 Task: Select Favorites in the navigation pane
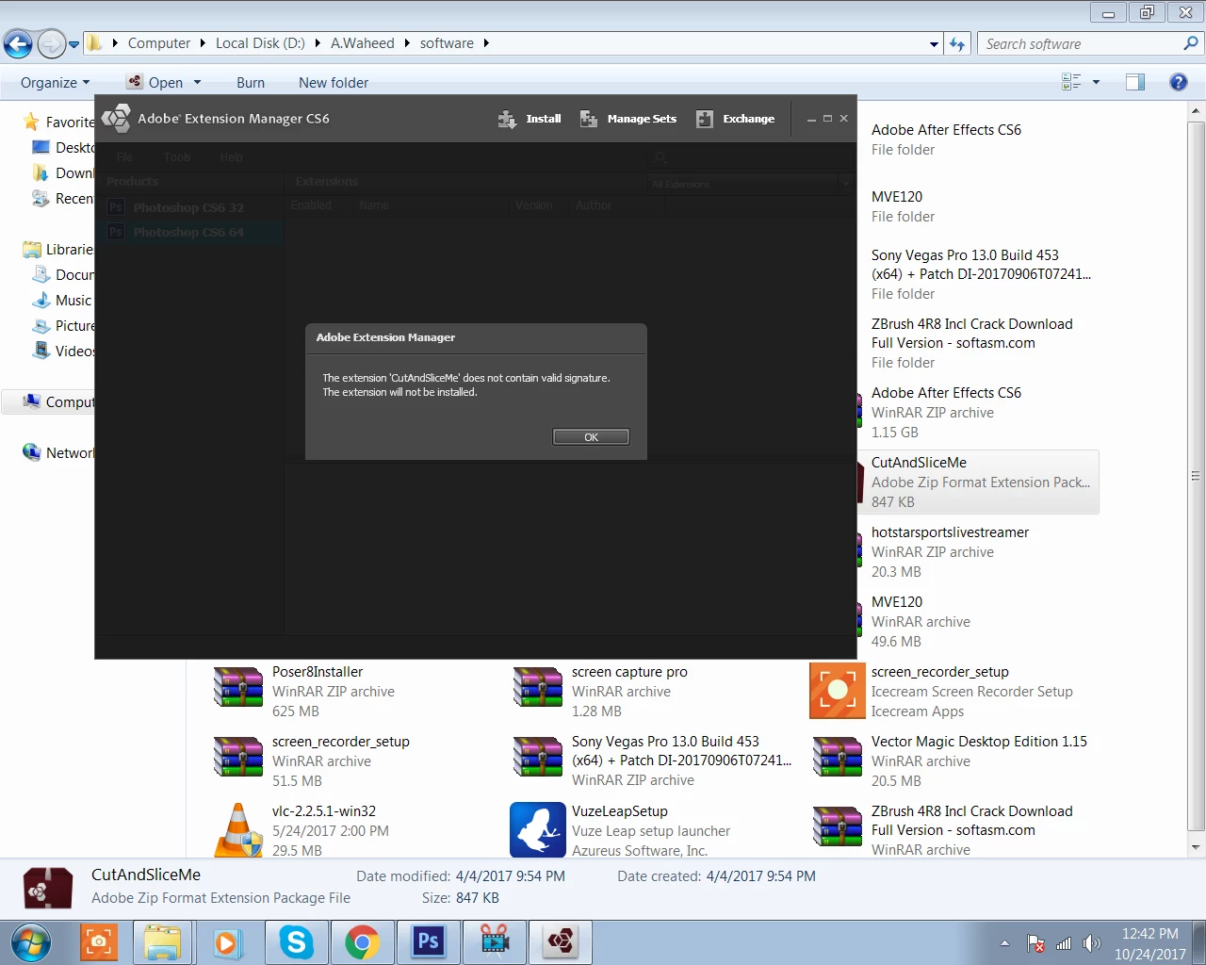tap(58, 123)
